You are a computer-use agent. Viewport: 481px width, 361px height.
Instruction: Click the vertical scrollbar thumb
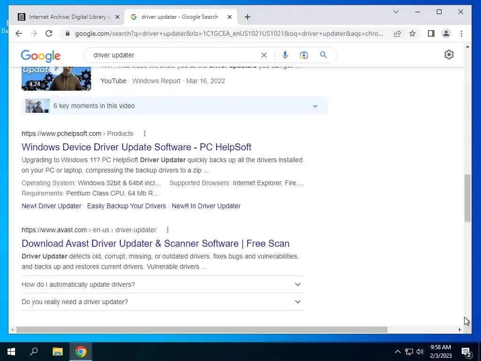(x=467, y=198)
